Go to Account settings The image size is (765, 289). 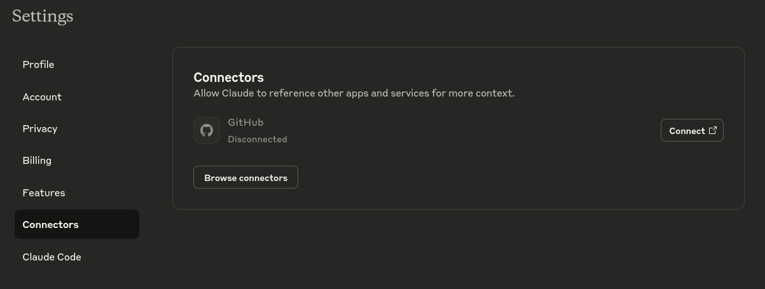[x=42, y=97]
